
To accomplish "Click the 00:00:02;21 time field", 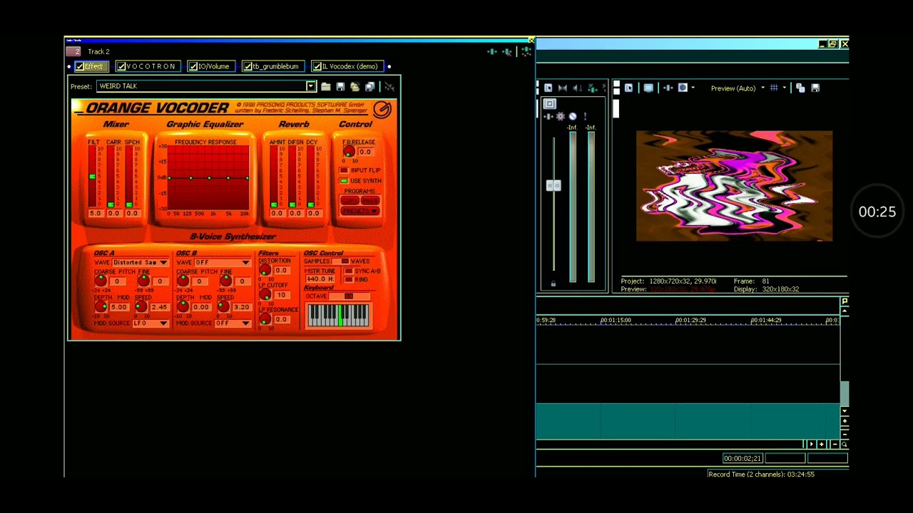I will click(743, 459).
